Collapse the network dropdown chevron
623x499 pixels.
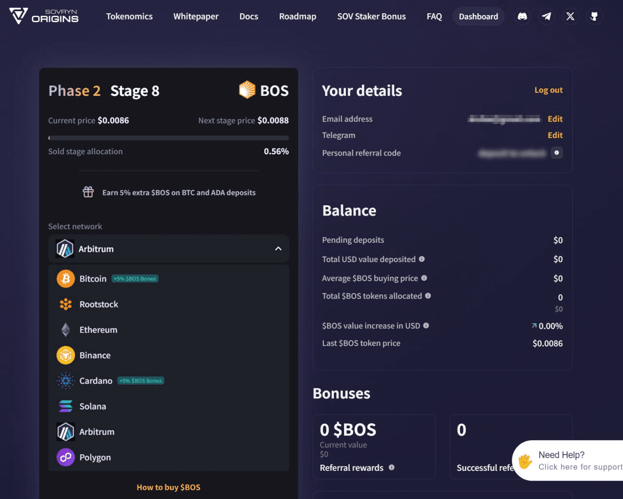point(278,249)
